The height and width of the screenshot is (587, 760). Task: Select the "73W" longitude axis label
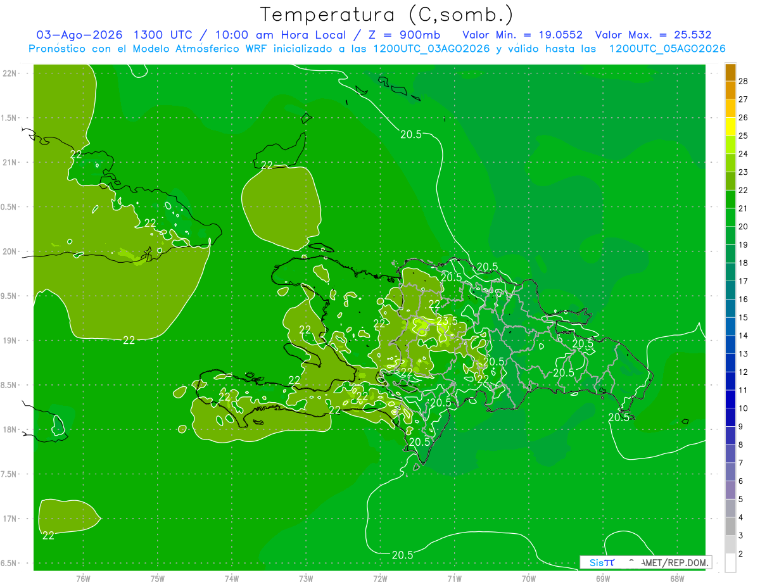click(x=306, y=579)
